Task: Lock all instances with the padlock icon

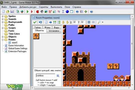Action: 63,22
